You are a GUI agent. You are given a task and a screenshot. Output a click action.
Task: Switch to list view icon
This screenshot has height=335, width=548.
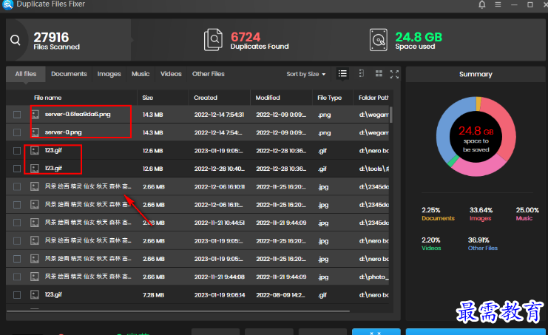click(342, 73)
